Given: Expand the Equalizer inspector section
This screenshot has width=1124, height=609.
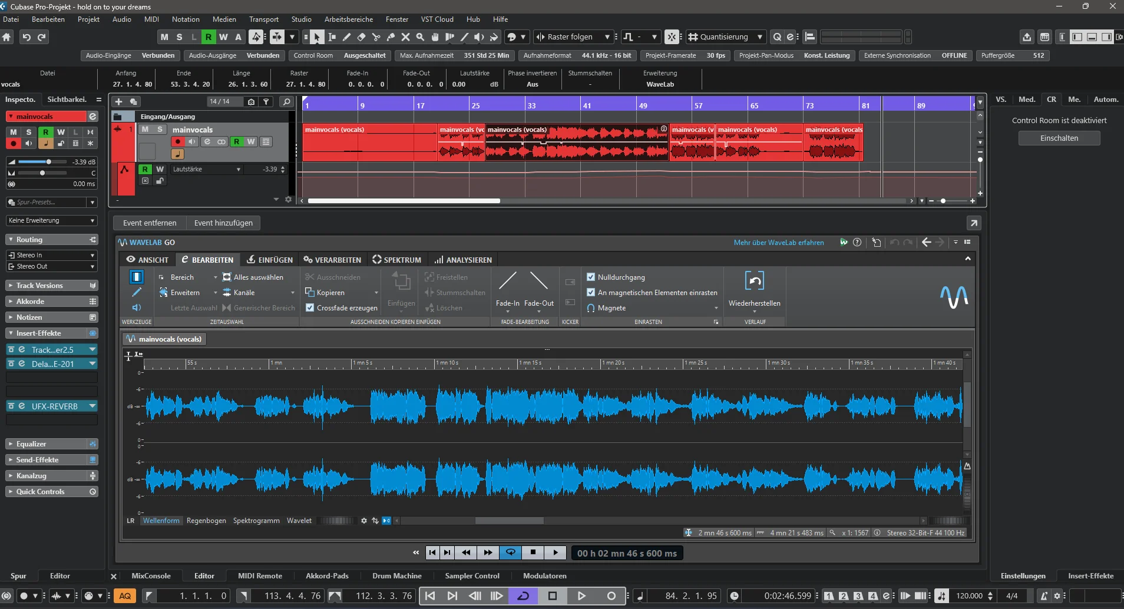Looking at the screenshot, I should point(52,444).
